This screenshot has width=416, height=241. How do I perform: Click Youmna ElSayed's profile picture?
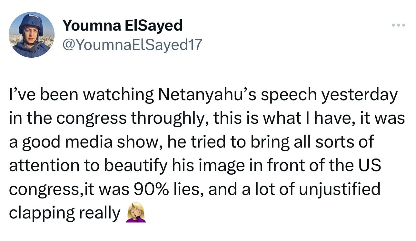[x=31, y=35]
